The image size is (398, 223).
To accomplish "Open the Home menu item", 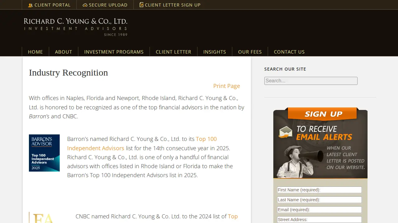I will pos(35,52).
